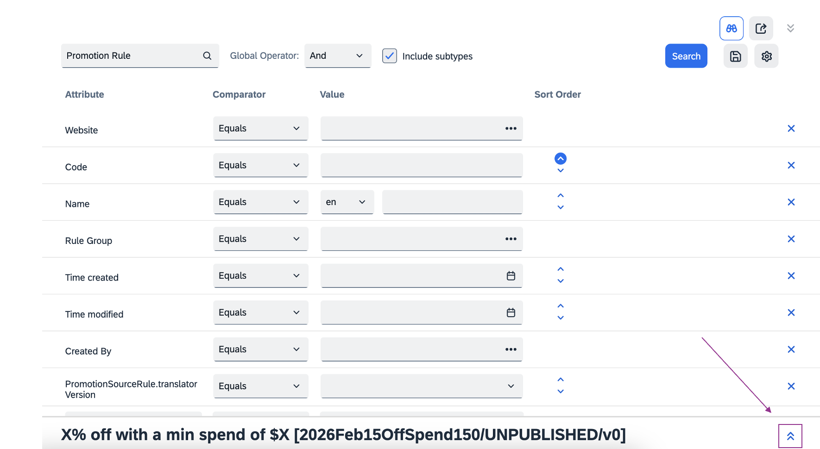Expand editor panel with double-chevron up
This screenshot has height=449, width=820.
pyautogui.click(x=790, y=436)
